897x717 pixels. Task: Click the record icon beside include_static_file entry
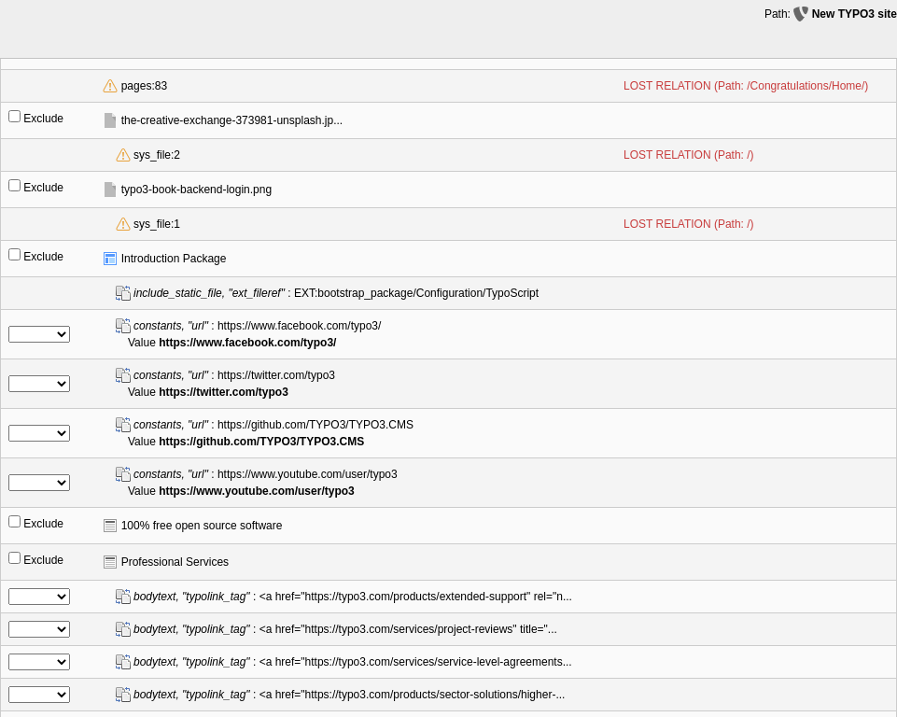pyautogui.click(x=123, y=292)
